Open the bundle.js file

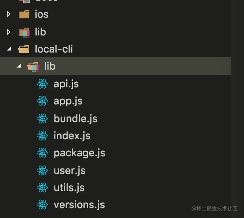(76, 119)
